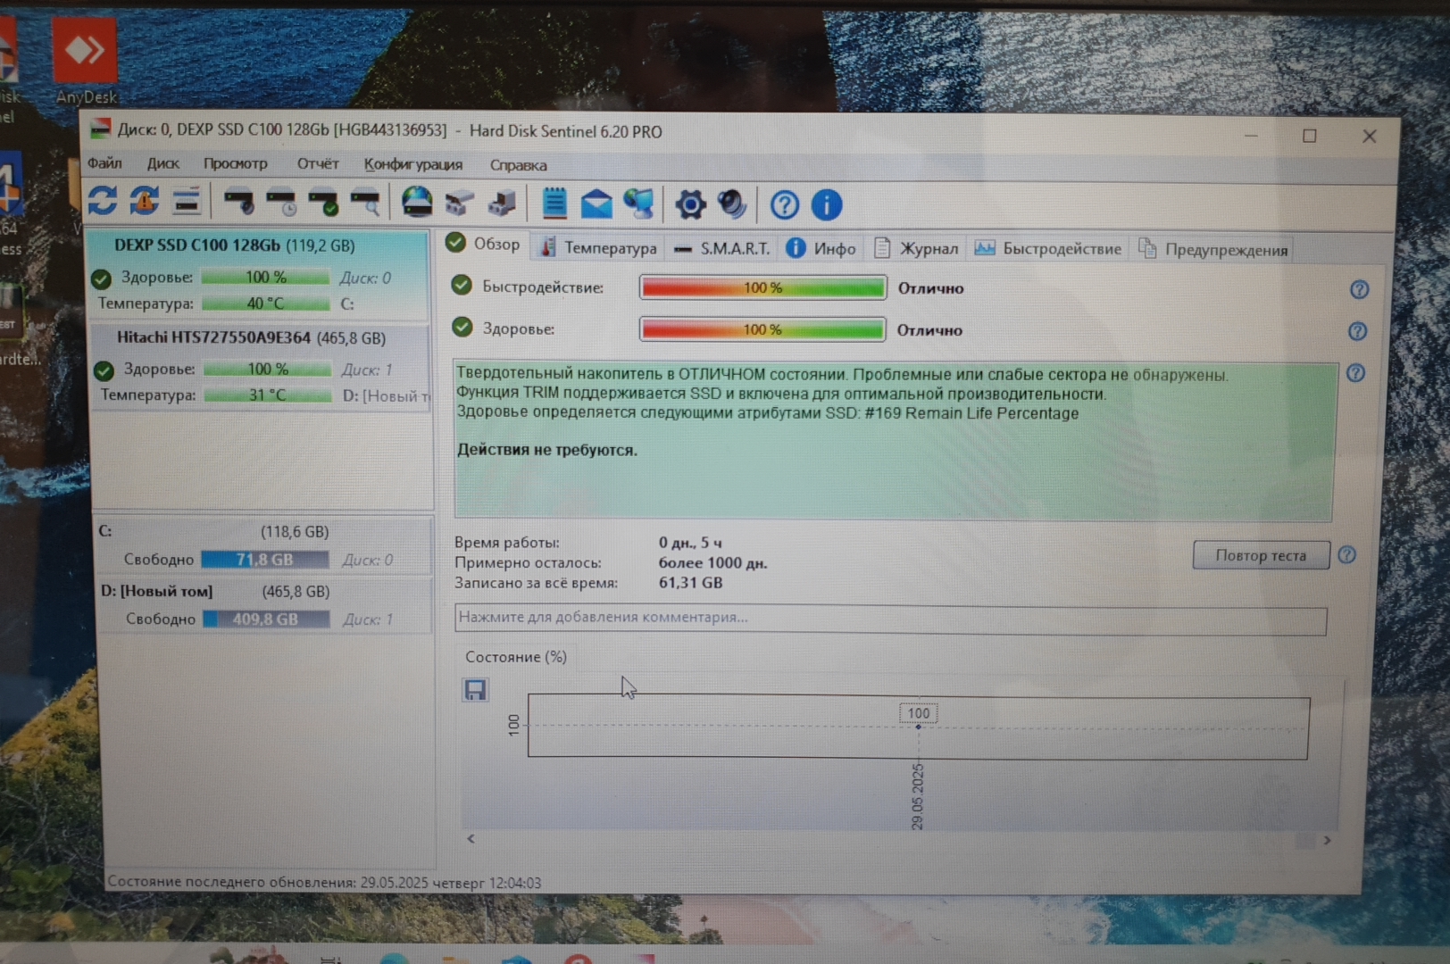Open the Справка menu

tap(518, 165)
